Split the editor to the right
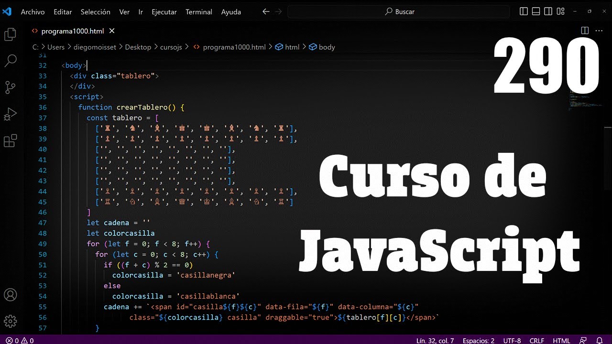The image size is (612, 344). click(x=585, y=31)
